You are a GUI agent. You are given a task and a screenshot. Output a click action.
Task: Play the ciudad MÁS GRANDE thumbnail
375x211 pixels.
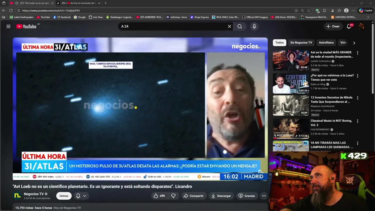tap(291, 60)
